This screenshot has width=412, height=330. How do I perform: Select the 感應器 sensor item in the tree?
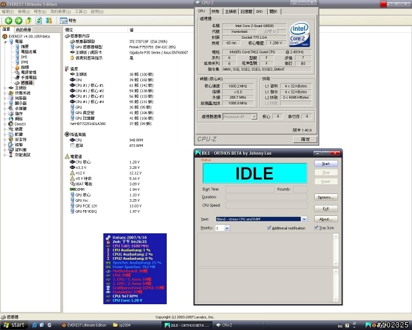pyautogui.click(x=24, y=82)
